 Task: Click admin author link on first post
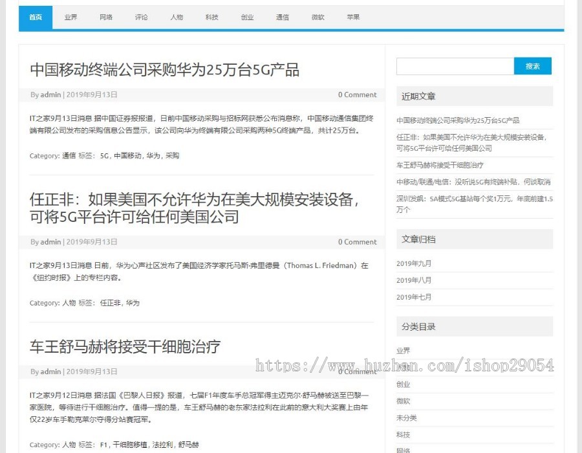pyautogui.click(x=50, y=95)
